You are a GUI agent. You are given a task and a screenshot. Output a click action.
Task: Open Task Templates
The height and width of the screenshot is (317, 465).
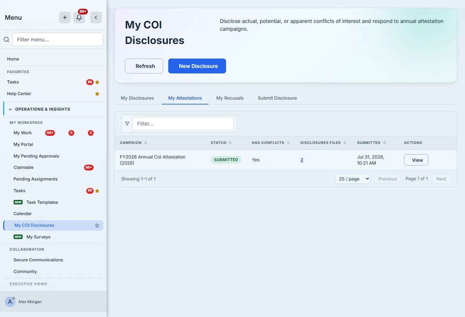(x=42, y=202)
